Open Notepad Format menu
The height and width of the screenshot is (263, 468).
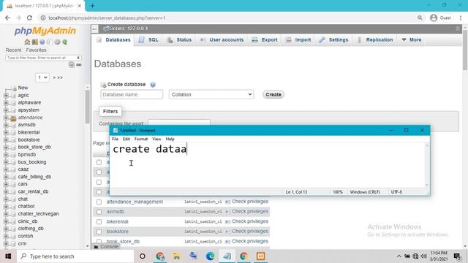point(141,140)
